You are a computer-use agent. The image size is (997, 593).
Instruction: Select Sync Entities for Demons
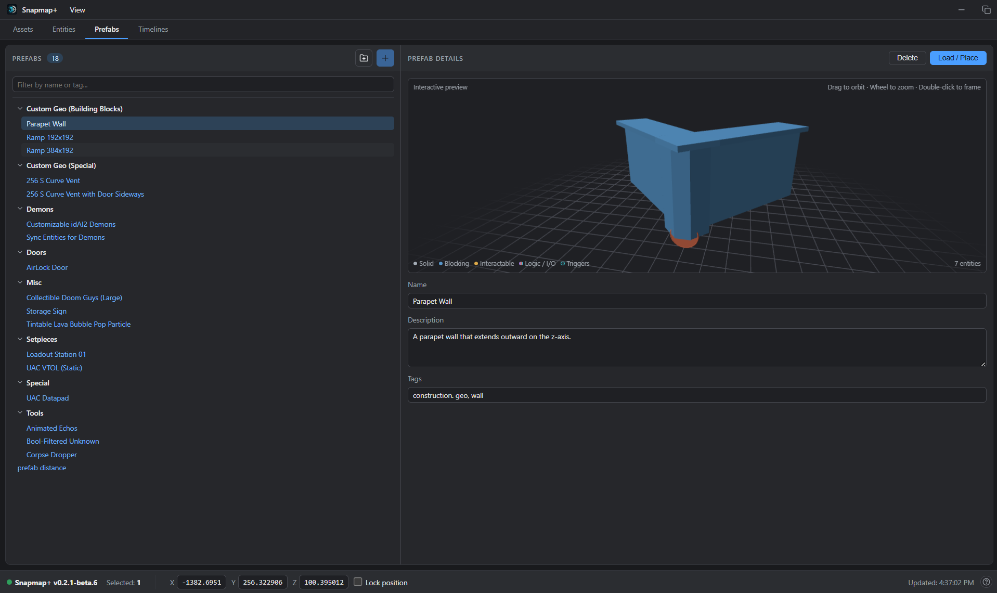[x=66, y=237]
